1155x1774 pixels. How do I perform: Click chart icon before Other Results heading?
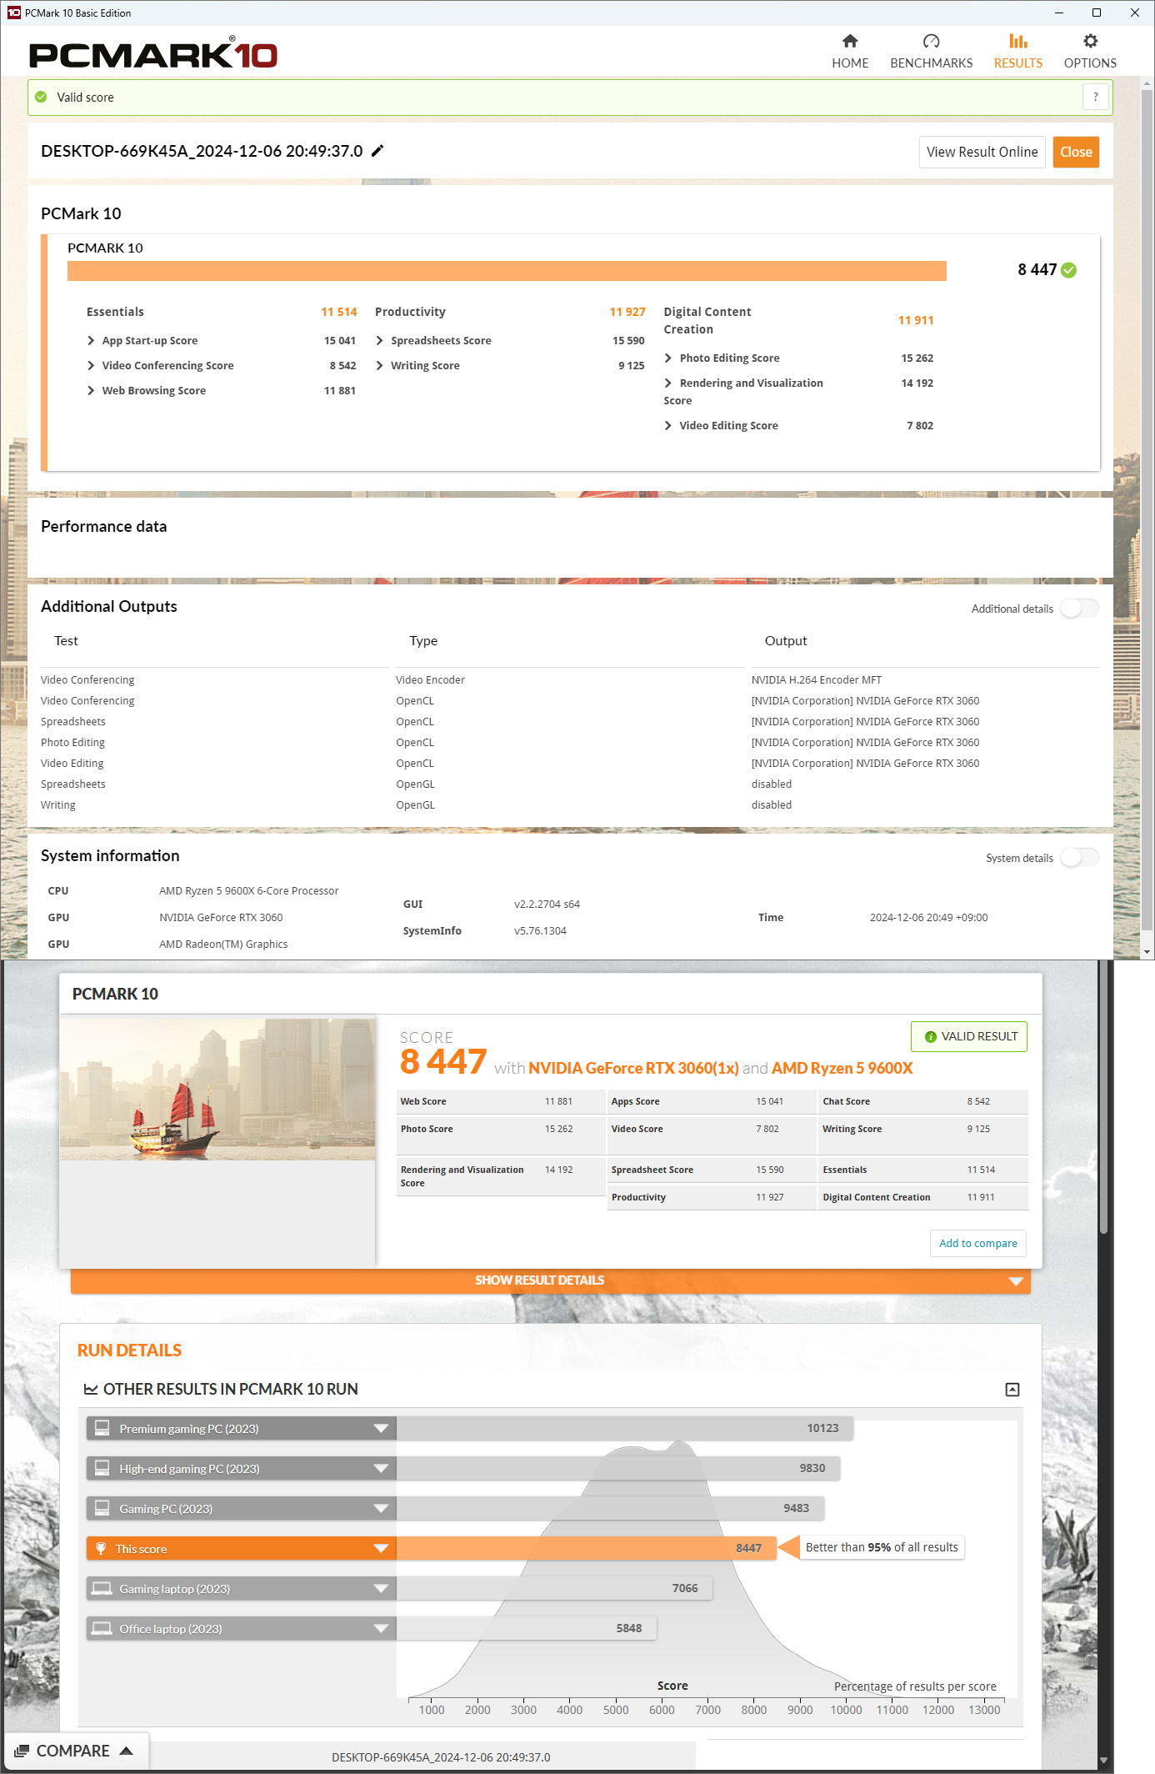(x=91, y=1389)
